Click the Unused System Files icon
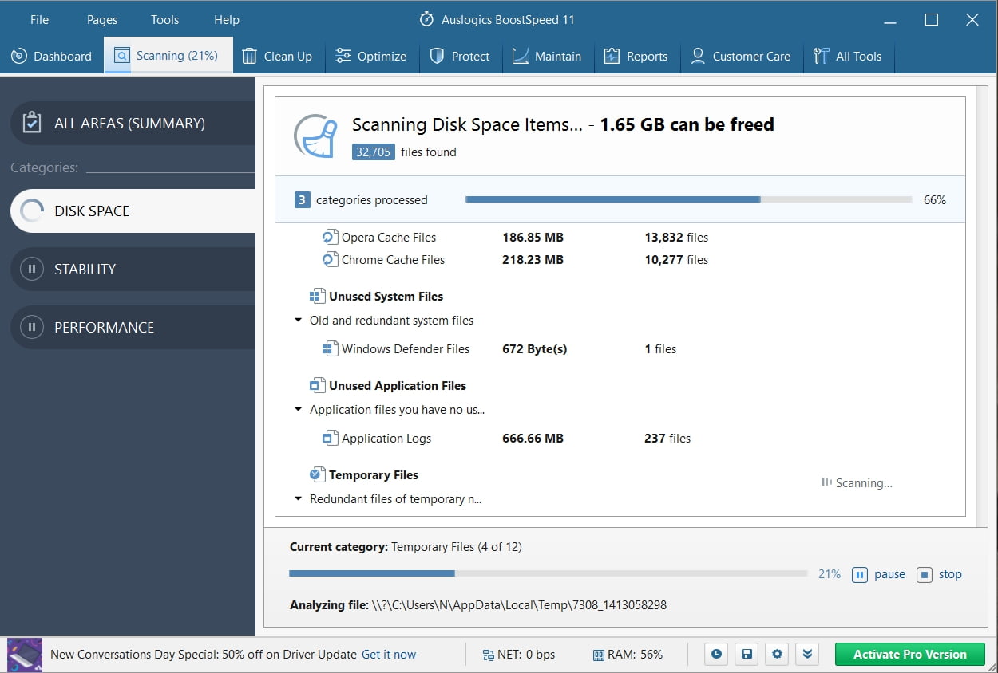 317,296
